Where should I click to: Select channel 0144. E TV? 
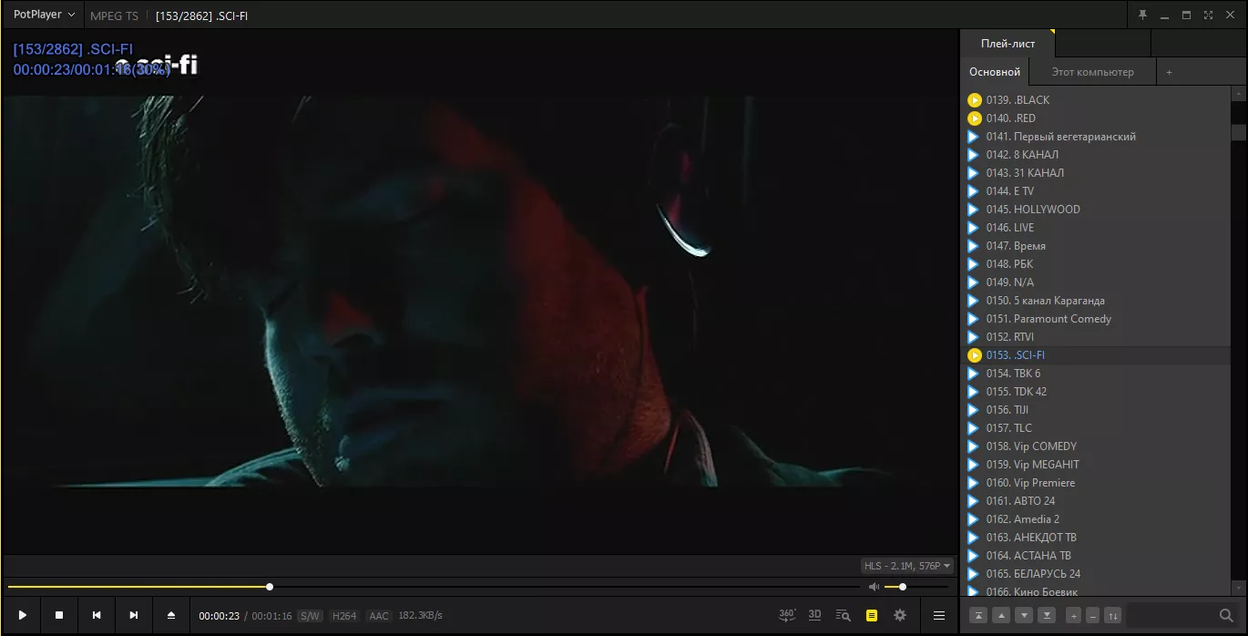pos(1097,191)
